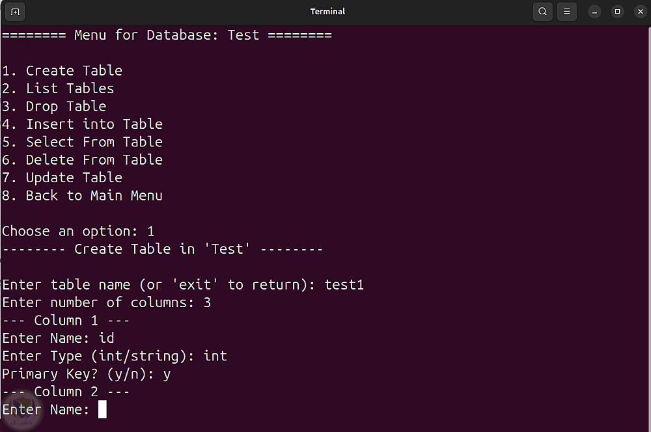Click the '4. Insert into Table' line
Screen dimensions: 651x432
click(82, 124)
